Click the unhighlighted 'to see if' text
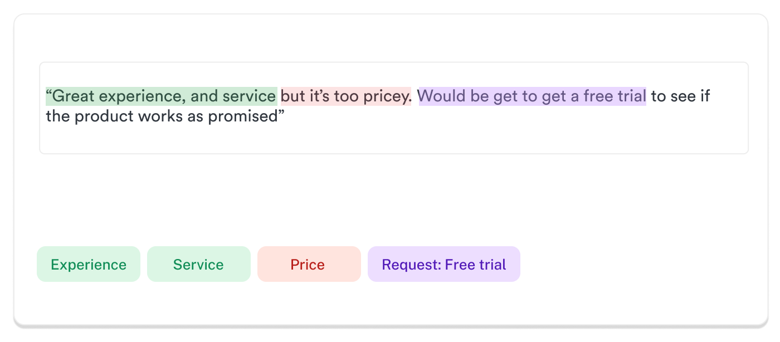Viewport: 780px width, 342px height. (681, 96)
